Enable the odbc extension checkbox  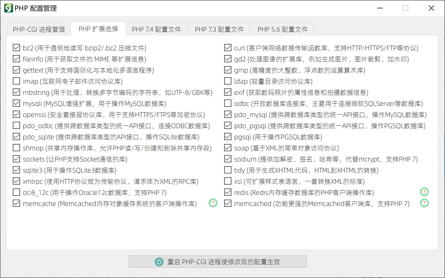click(x=228, y=103)
